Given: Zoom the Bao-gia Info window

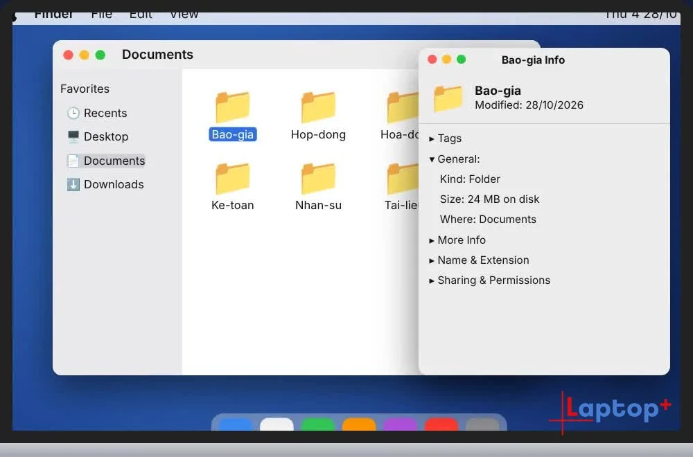Looking at the screenshot, I should pos(461,59).
